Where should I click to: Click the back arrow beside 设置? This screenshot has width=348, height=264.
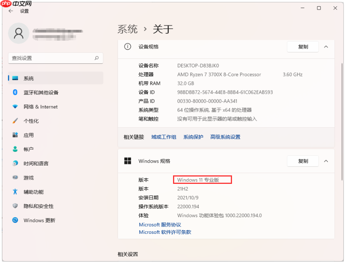pyautogui.click(x=10, y=11)
